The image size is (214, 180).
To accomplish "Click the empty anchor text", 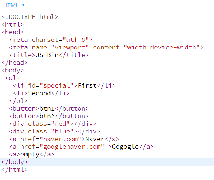I will (30, 154).
